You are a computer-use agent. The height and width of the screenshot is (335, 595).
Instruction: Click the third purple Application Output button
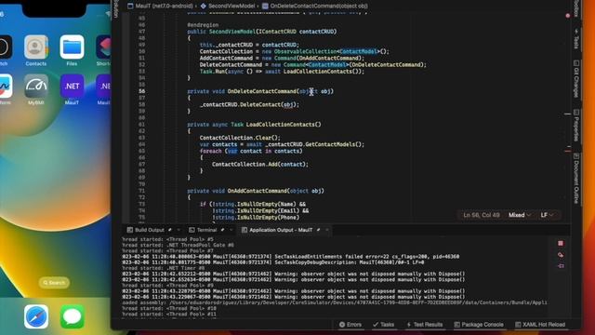tap(561, 266)
